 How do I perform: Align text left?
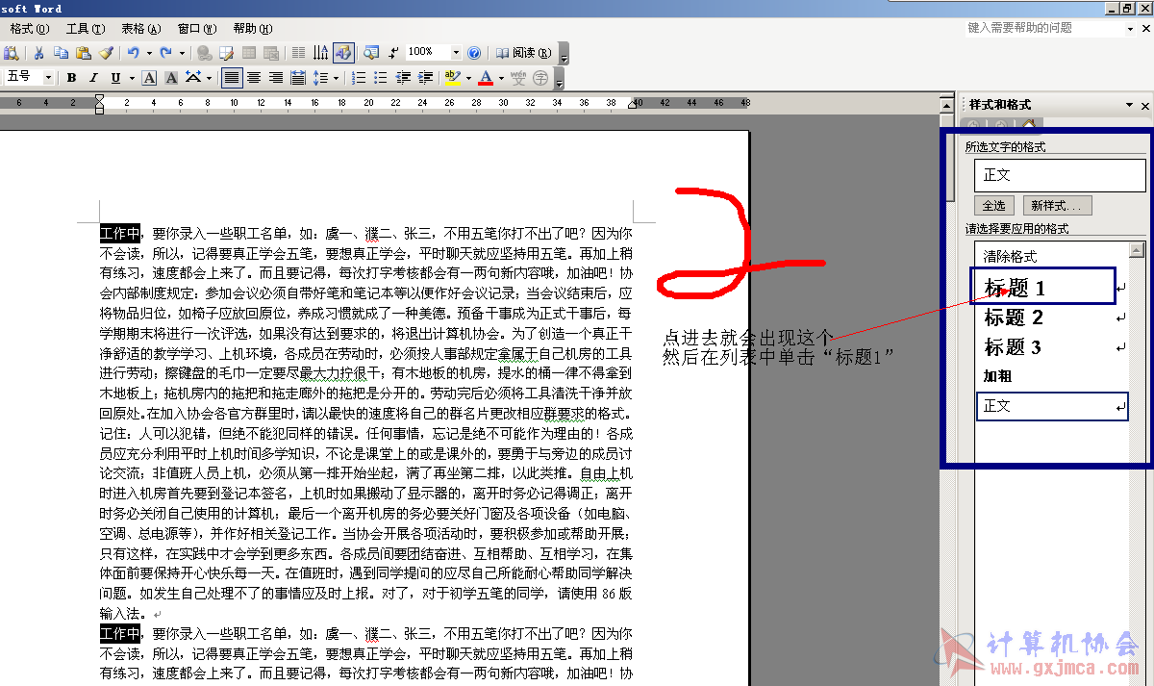coord(232,78)
